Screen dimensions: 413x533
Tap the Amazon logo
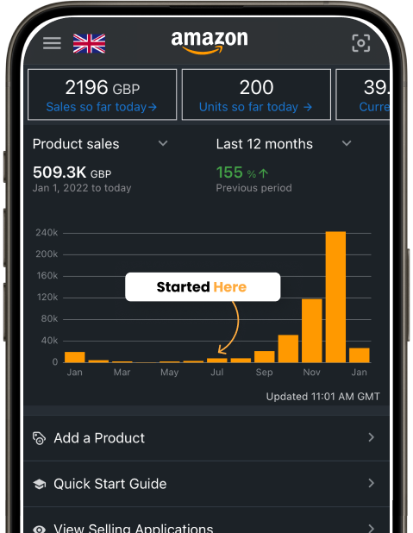tap(210, 42)
